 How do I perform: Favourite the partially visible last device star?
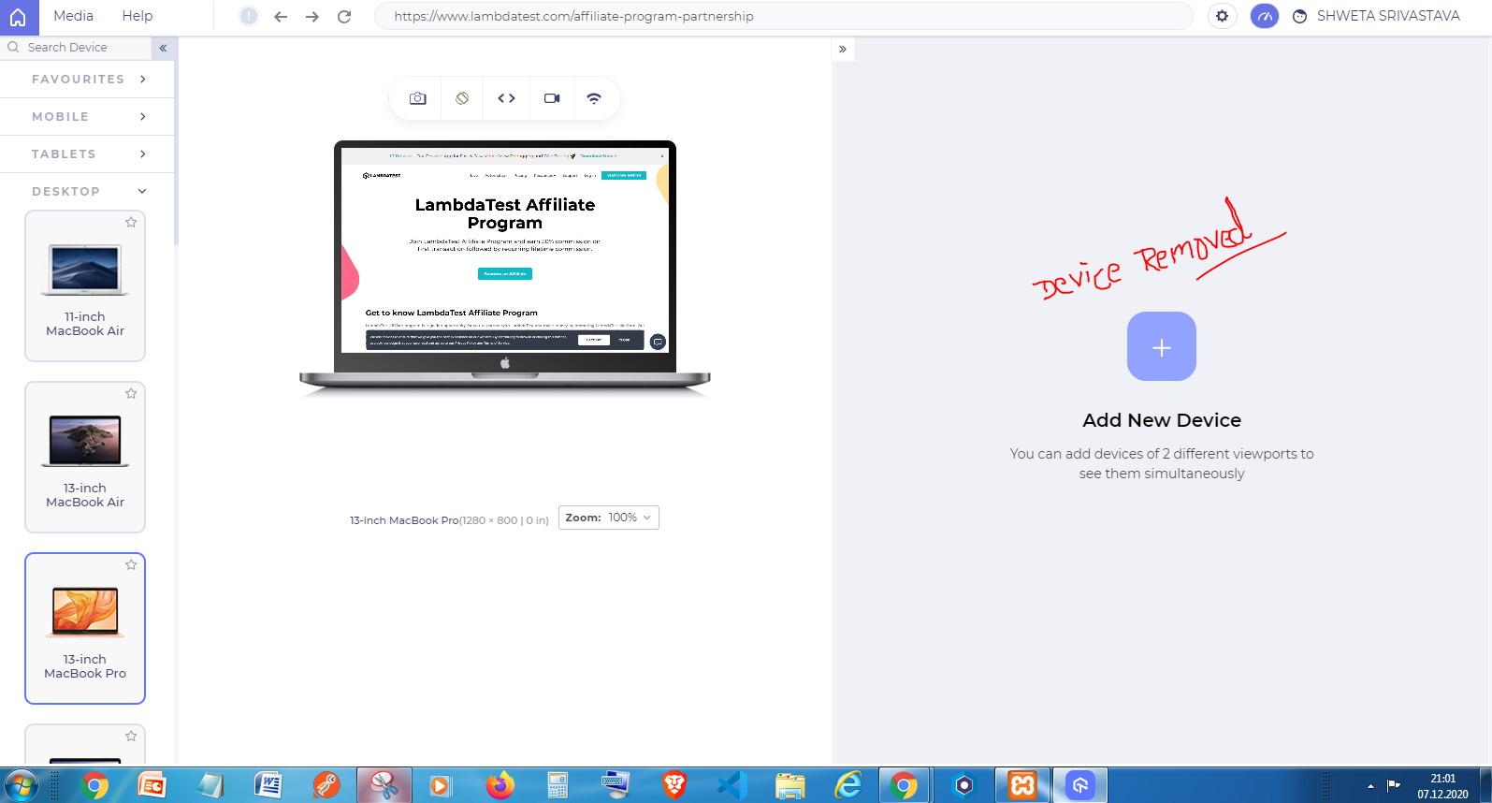click(131, 737)
